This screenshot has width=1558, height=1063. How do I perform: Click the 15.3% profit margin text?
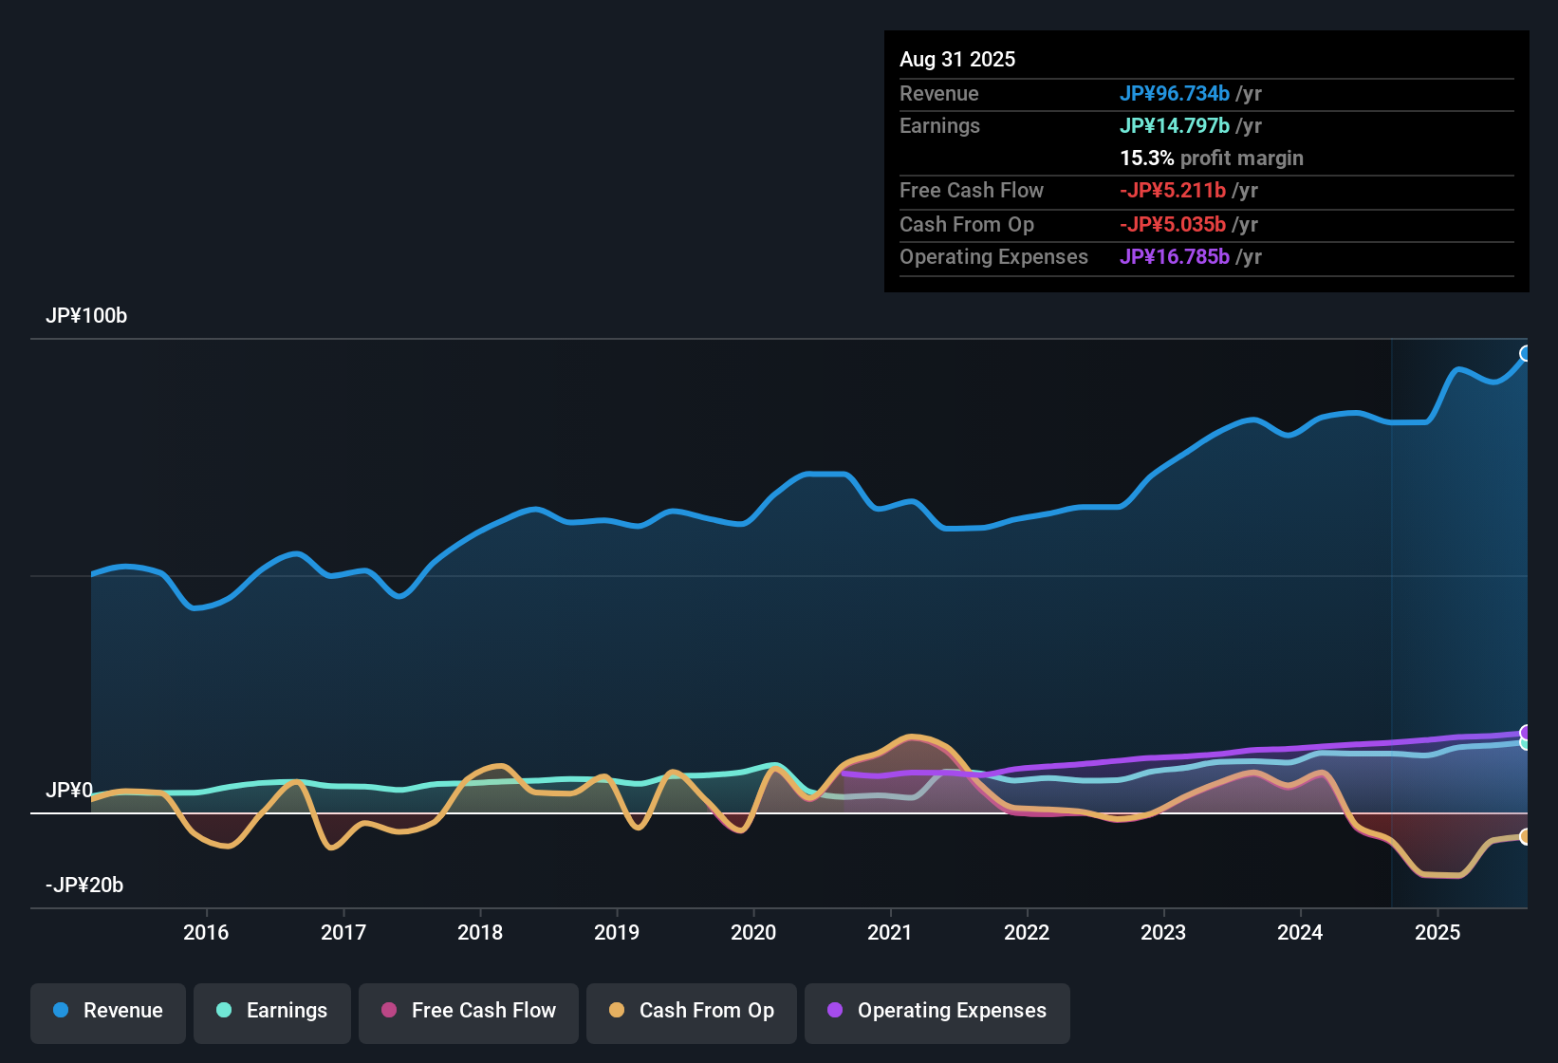coord(1211,158)
